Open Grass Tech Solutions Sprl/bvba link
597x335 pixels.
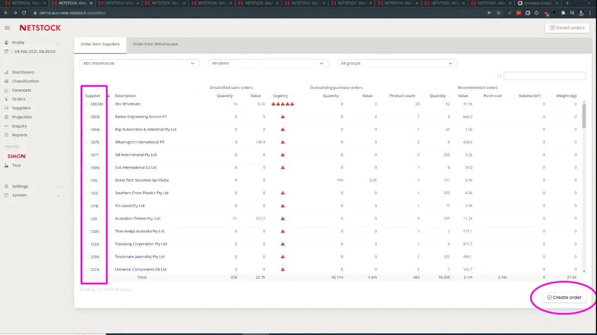(x=141, y=180)
